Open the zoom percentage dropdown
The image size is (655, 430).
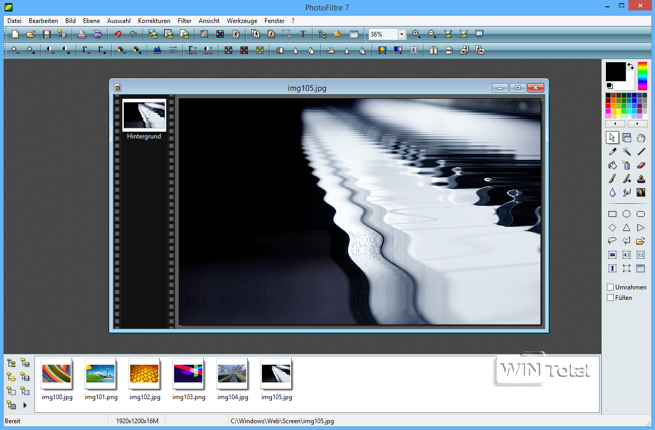coord(401,34)
